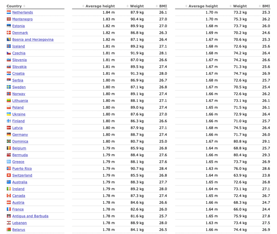Click Iceland's 1.81 m average height cell
Image resolution: width=277 pixels, height=234 pixels.
(x=109, y=46)
